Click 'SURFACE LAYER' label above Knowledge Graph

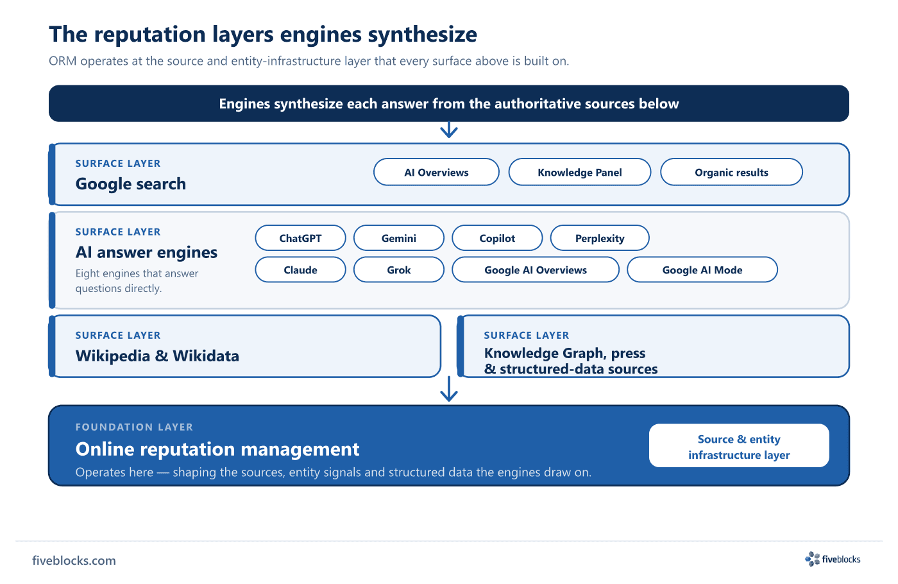click(527, 335)
